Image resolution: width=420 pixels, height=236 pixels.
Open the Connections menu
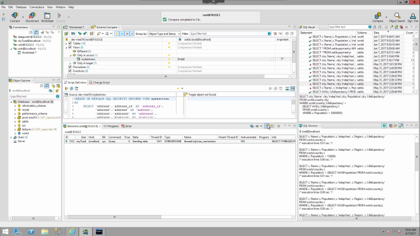37,7
